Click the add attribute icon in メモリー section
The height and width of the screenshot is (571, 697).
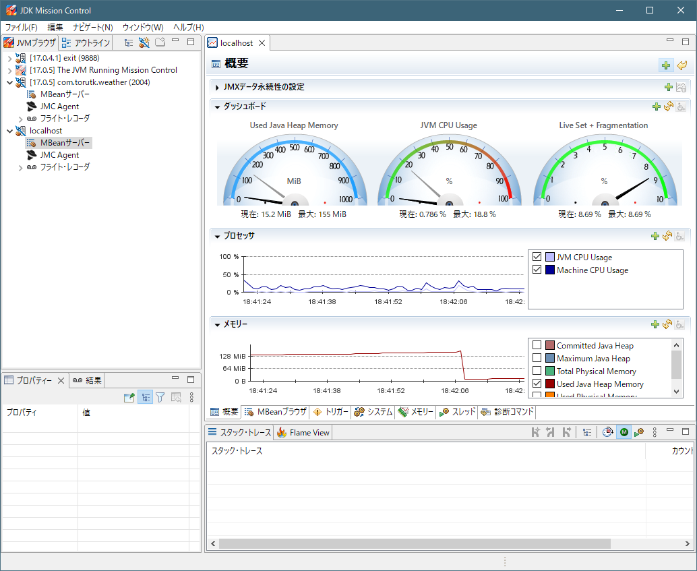(x=655, y=324)
